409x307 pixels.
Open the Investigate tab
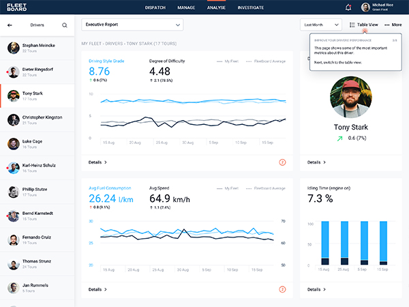(x=250, y=8)
